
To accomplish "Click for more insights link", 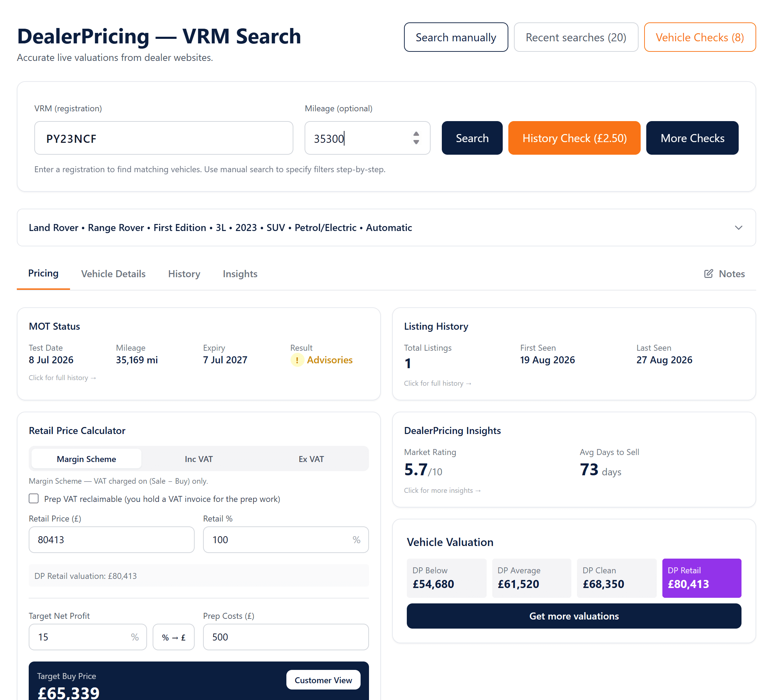I will tap(442, 490).
